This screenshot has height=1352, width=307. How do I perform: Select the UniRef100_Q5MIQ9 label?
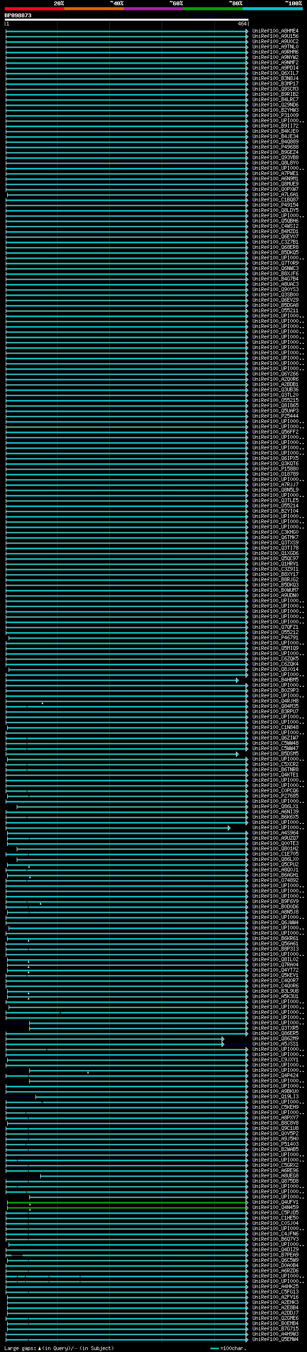tap(275, 648)
